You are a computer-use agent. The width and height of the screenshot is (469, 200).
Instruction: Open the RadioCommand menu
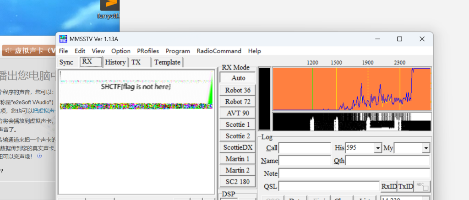[x=219, y=51]
